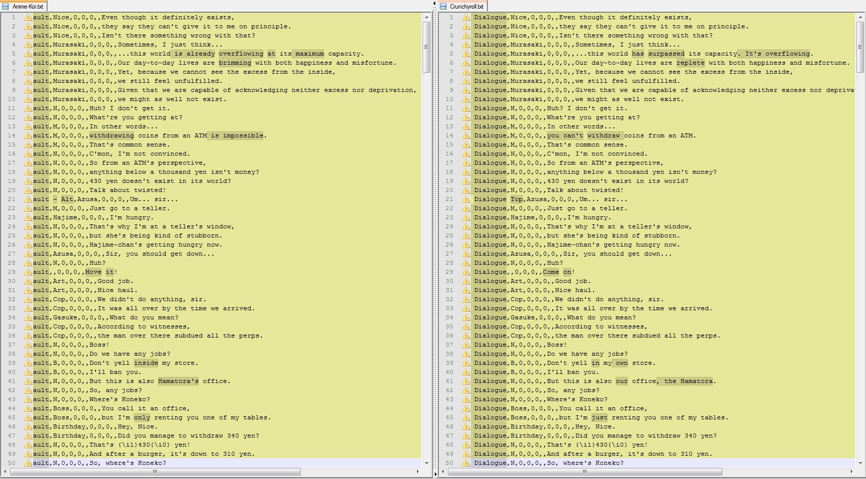Click the down arrow of Anime-Koi vertical scrollbar
This screenshot has width=866, height=479.
[x=427, y=463]
